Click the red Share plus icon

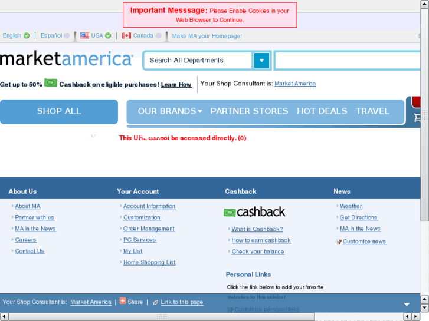(x=123, y=301)
